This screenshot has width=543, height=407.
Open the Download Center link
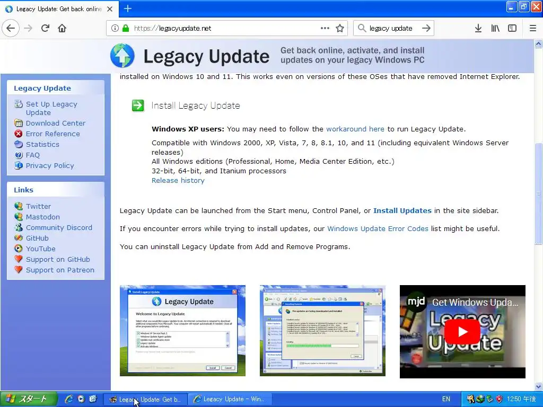point(55,123)
